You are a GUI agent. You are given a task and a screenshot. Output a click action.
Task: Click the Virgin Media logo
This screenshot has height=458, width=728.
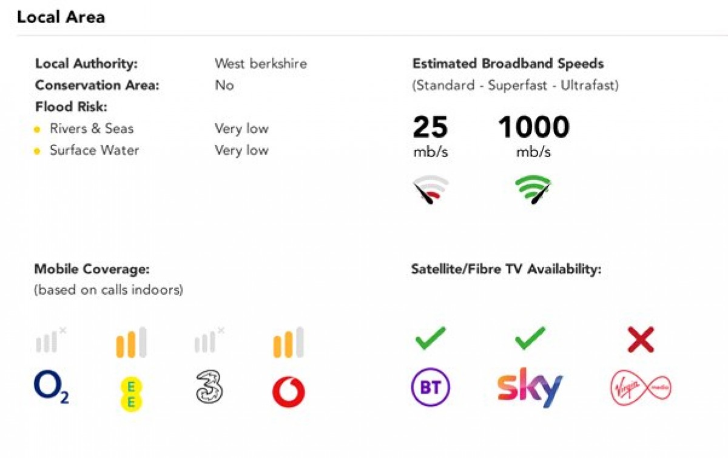tap(641, 388)
